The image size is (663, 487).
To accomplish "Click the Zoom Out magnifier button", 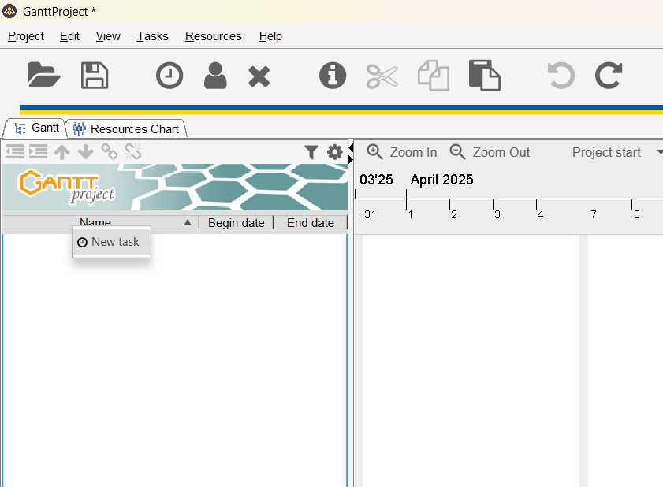I will 490,152.
